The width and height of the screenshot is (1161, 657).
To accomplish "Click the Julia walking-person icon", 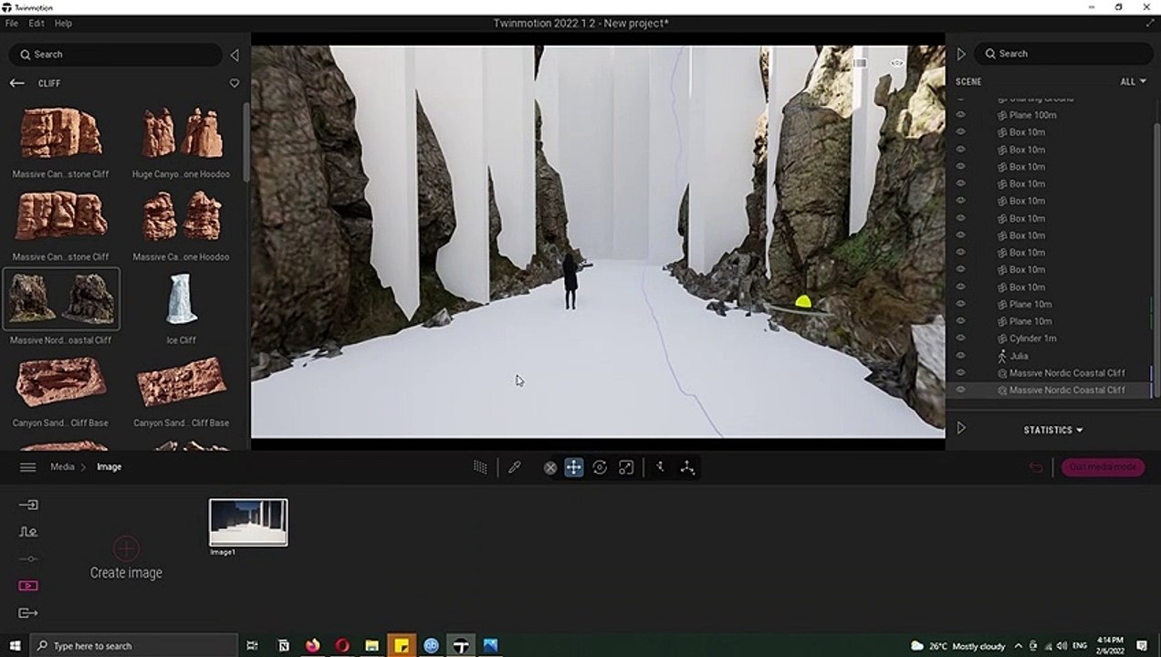I will (x=1001, y=356).
